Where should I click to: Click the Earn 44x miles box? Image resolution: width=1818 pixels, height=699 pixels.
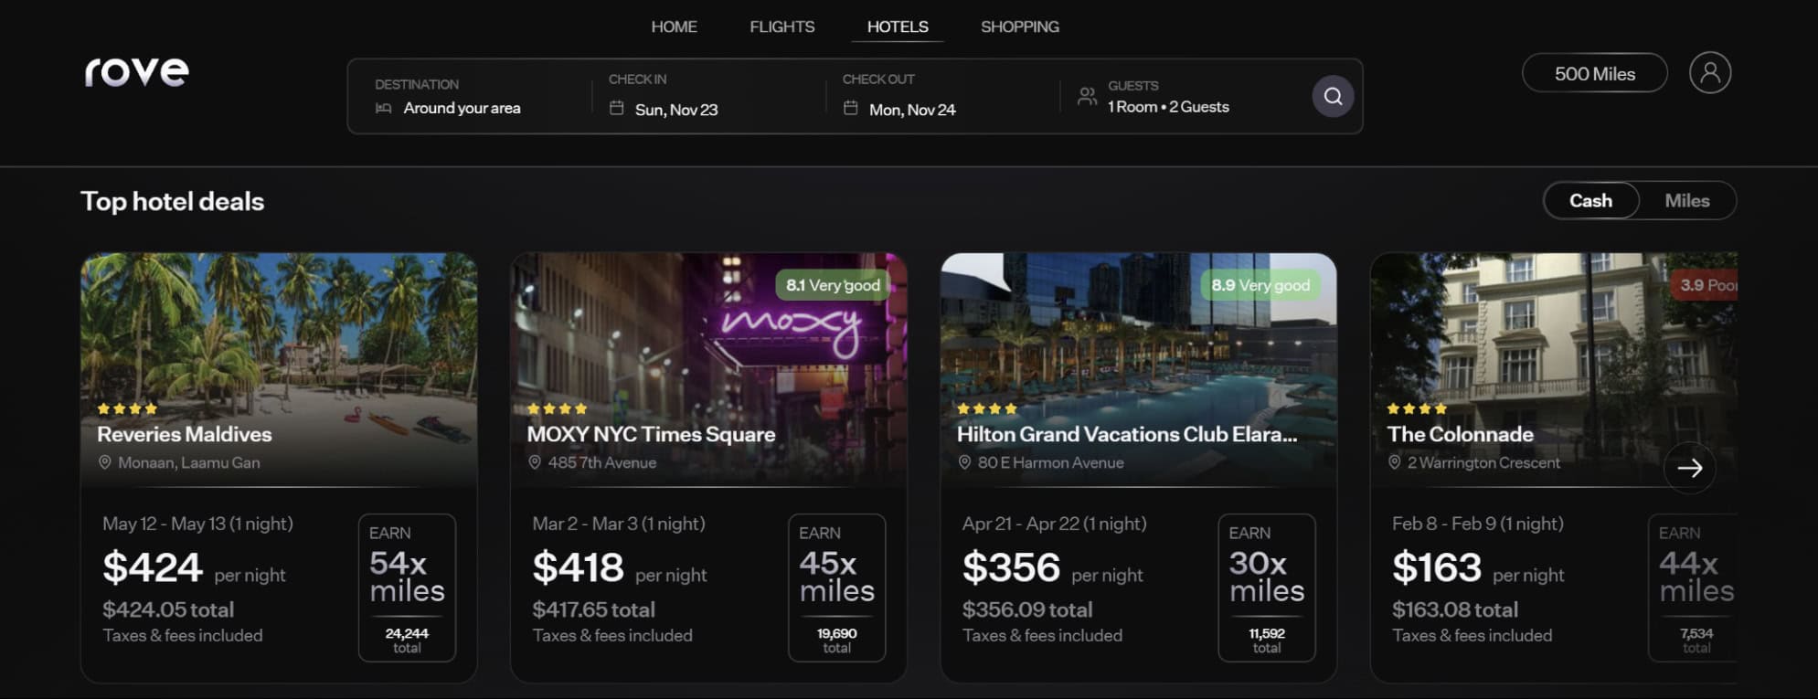1693,588
